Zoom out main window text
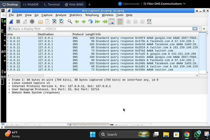 point(135,22)
